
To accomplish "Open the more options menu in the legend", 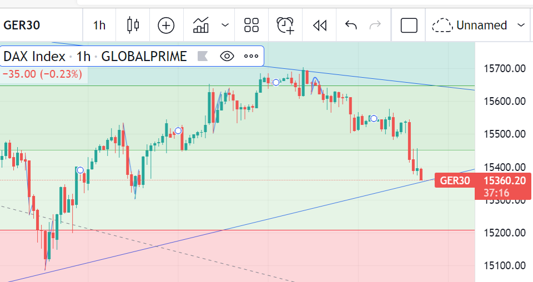I will (x=251, y=56).
